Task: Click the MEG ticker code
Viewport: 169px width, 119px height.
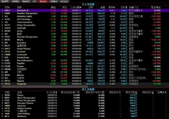Action: pyautogui.click(x=7, y=116)
